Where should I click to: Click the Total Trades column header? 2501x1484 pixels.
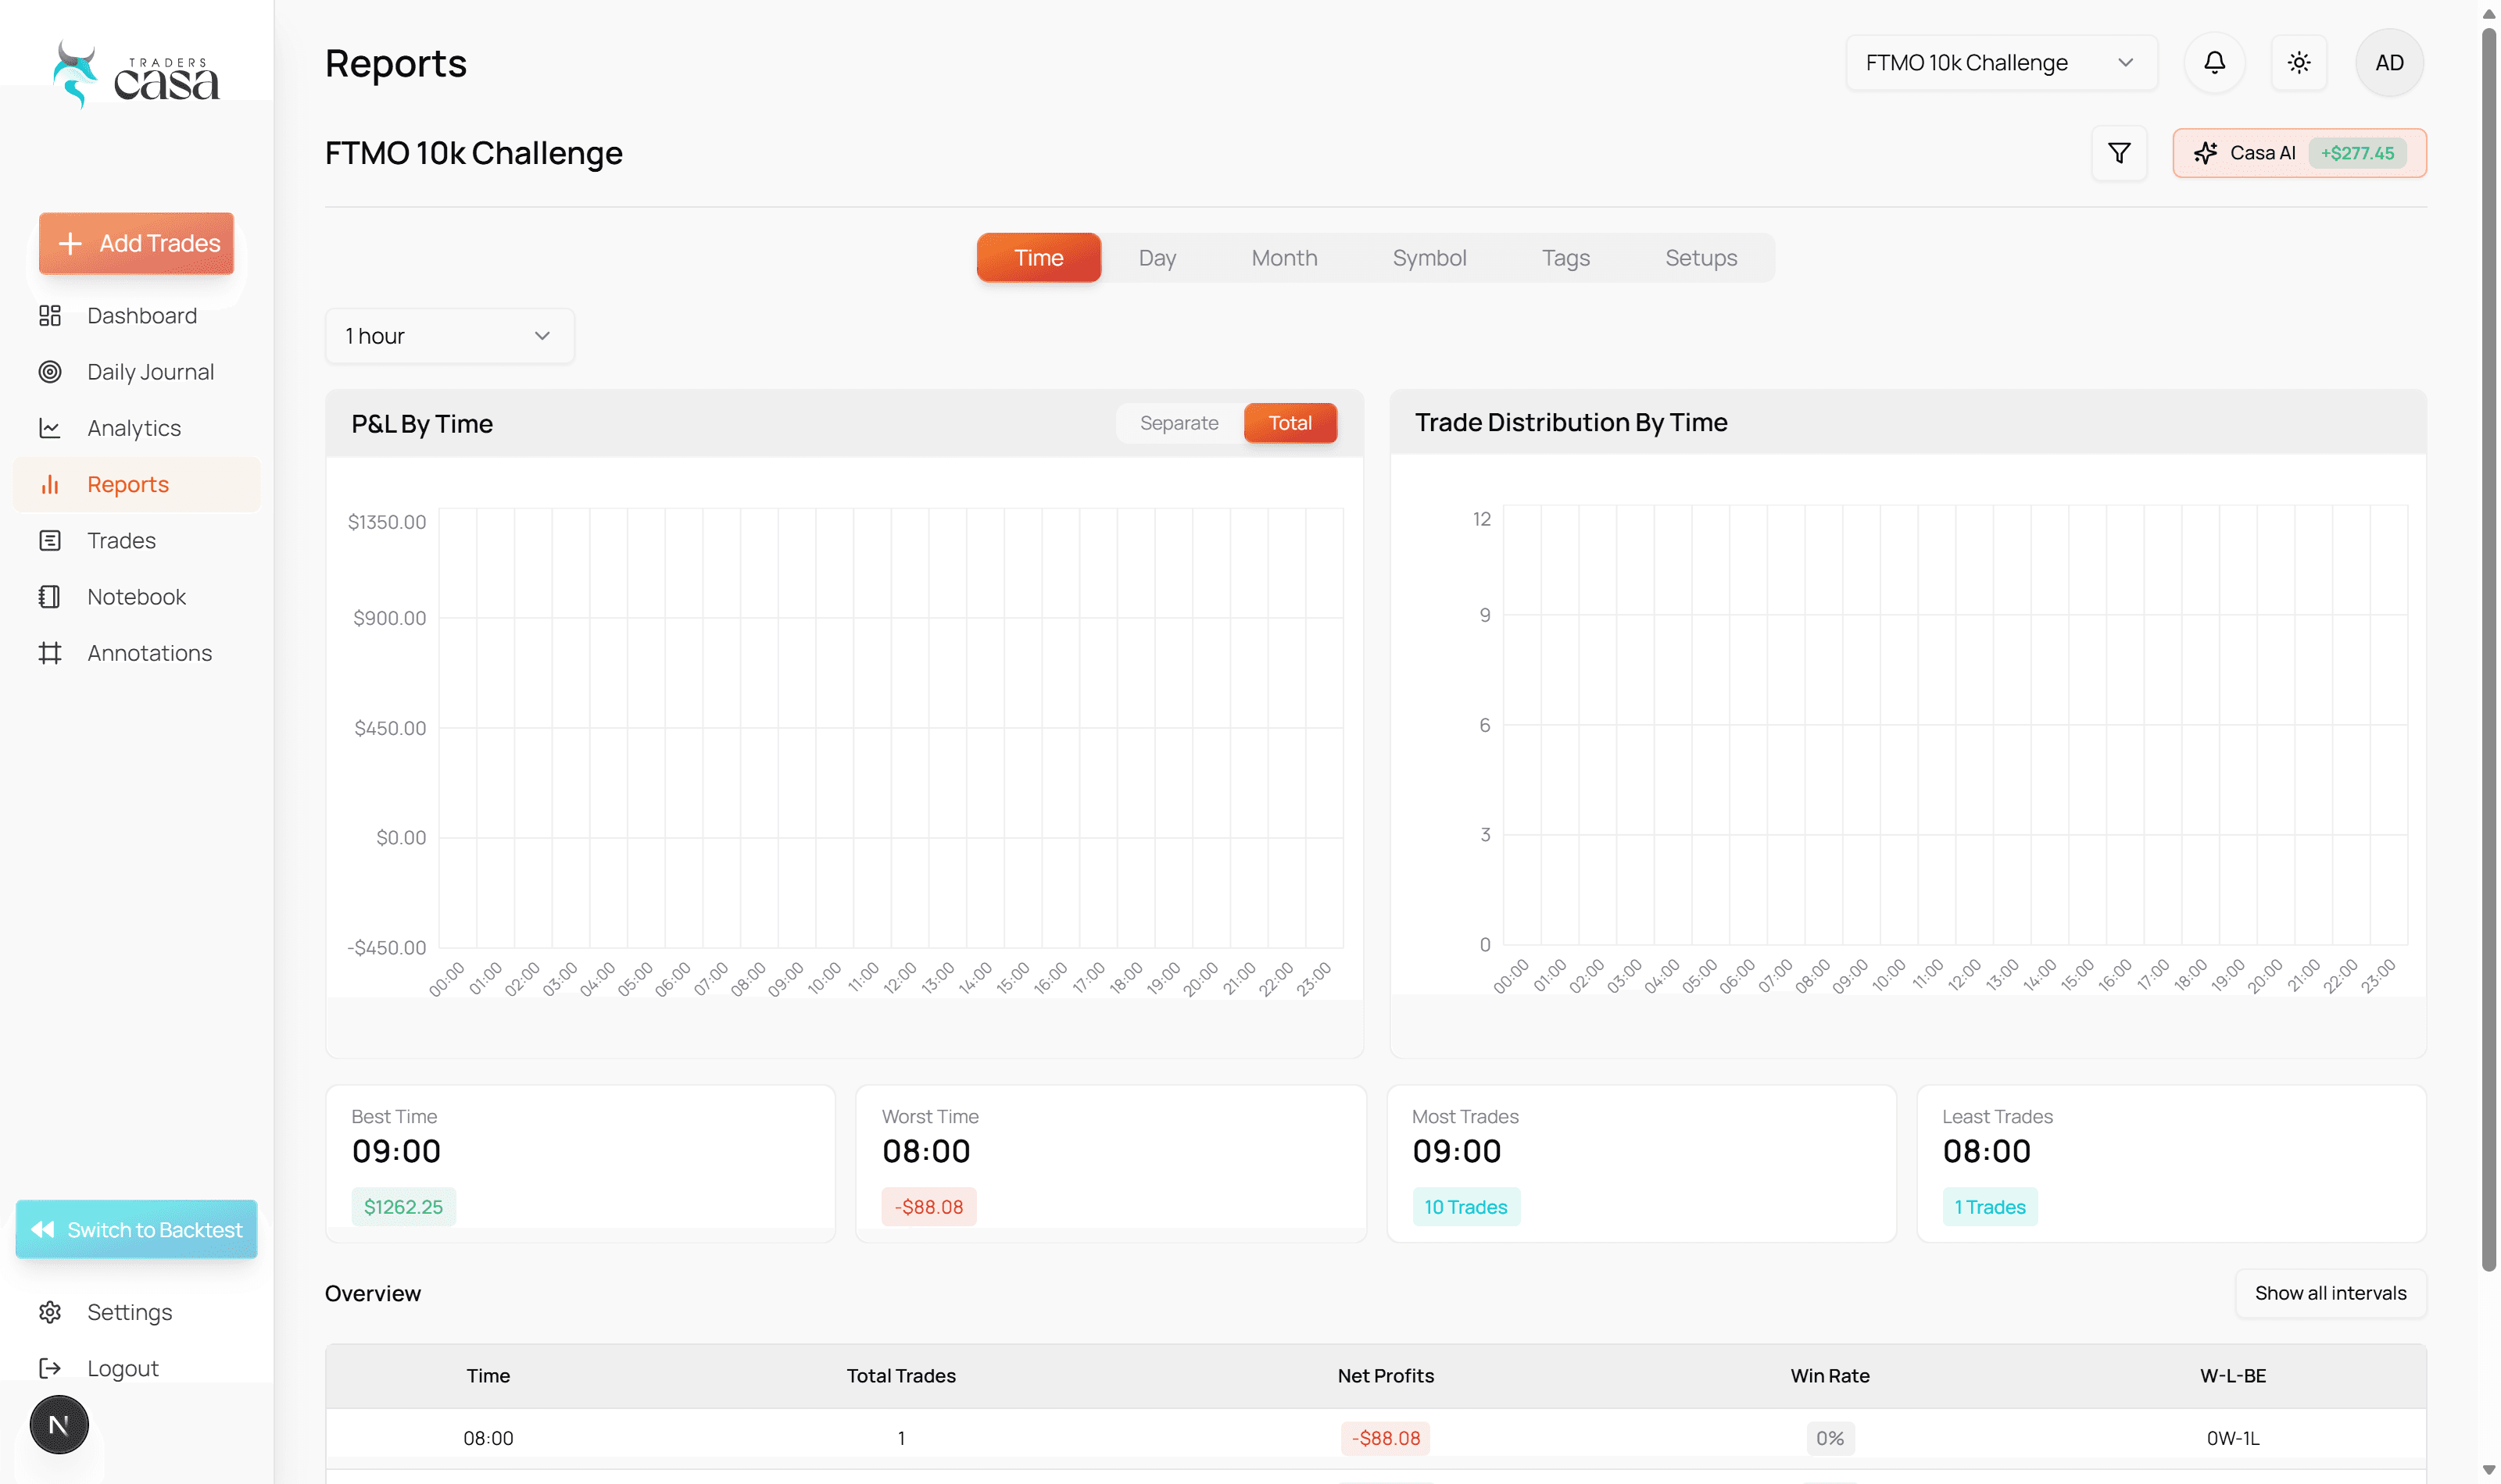point(900,1375)
